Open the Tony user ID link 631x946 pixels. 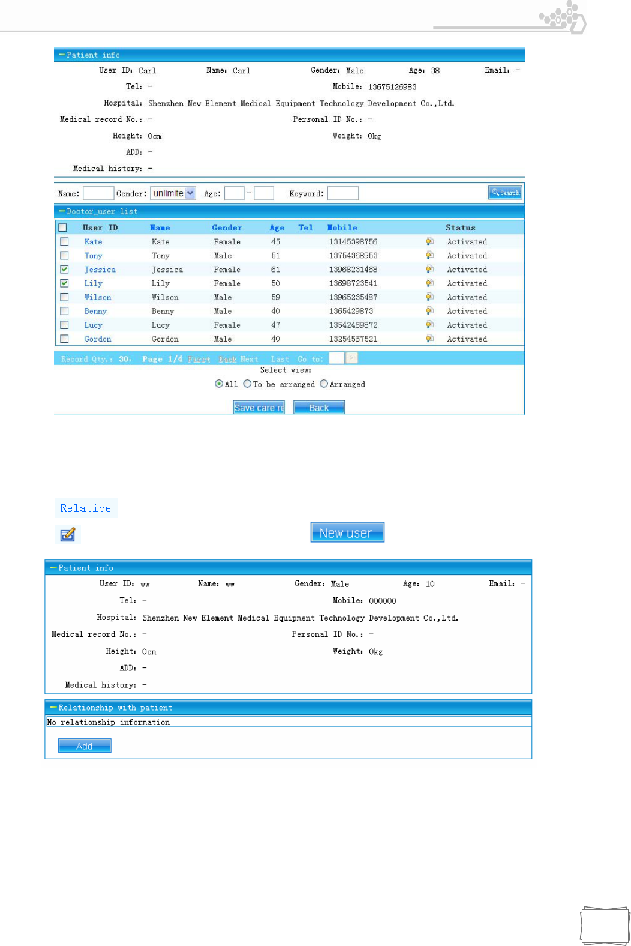pos(93,255)
